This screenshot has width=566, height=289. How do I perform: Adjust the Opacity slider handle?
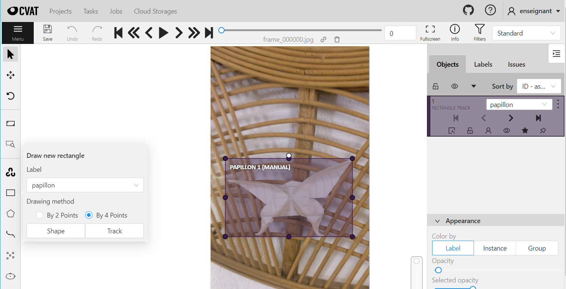tap(438, 270)
